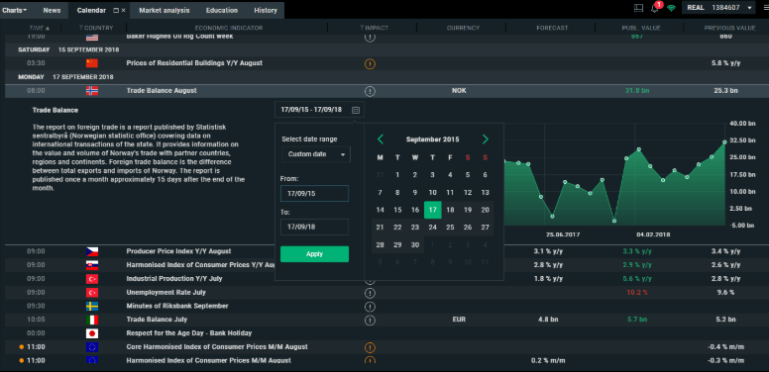Open notifications bell with red badge
The image size is (769, 372).
(655, 8)
